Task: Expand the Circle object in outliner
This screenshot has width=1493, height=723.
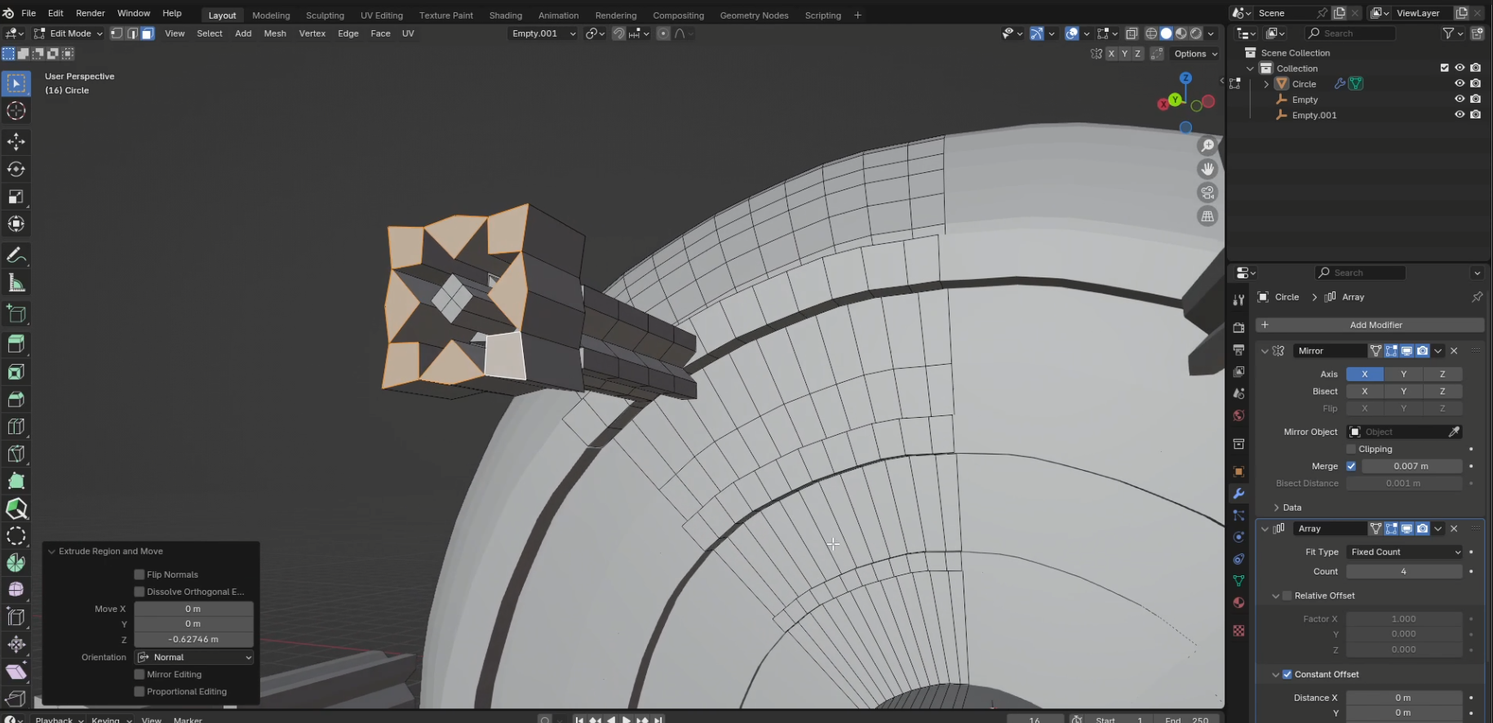Action: click(x=1266, y=84)
